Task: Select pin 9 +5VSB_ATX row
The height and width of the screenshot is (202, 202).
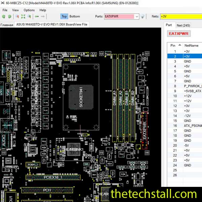Action: pyautogui.click(x=184, y=91)
